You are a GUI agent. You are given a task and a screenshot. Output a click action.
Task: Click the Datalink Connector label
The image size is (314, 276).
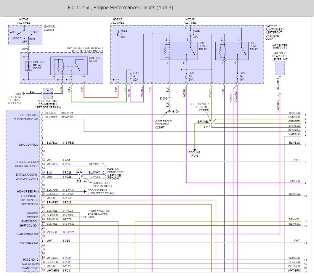[x=115, y=172]
